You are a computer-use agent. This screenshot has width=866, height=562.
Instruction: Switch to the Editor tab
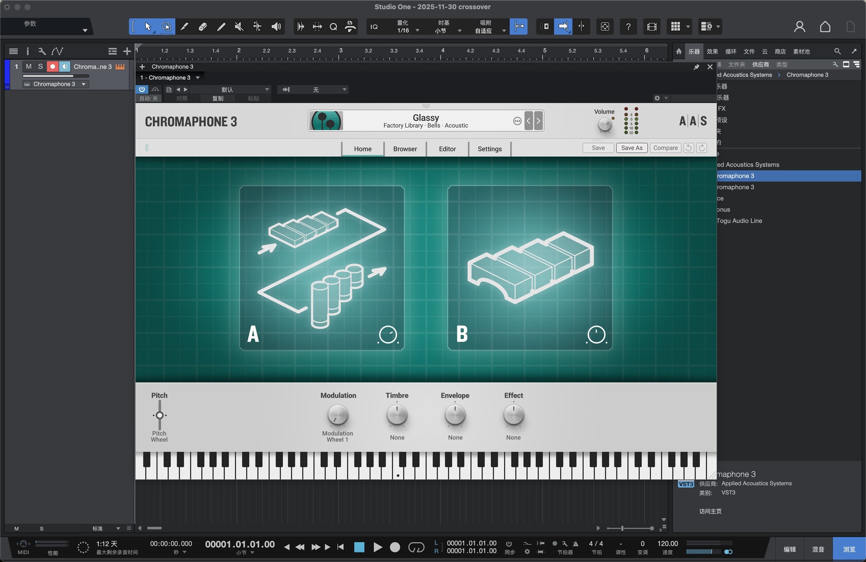click(x=447, y=149)
